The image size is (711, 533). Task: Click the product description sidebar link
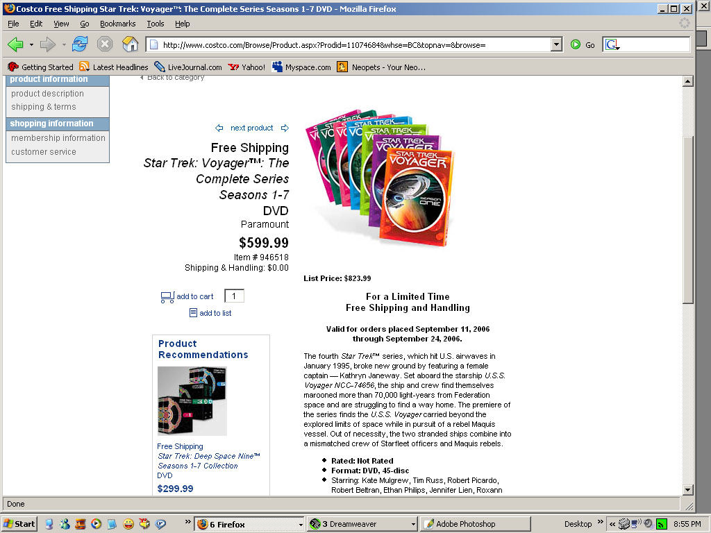[47, 94]
